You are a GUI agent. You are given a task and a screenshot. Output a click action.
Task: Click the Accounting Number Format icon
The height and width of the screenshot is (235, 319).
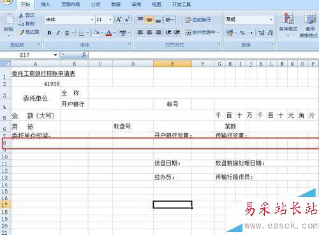pos(230,32)
